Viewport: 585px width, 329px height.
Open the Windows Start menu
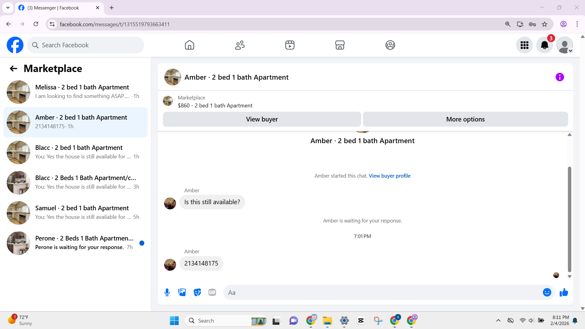coord(174,320)
